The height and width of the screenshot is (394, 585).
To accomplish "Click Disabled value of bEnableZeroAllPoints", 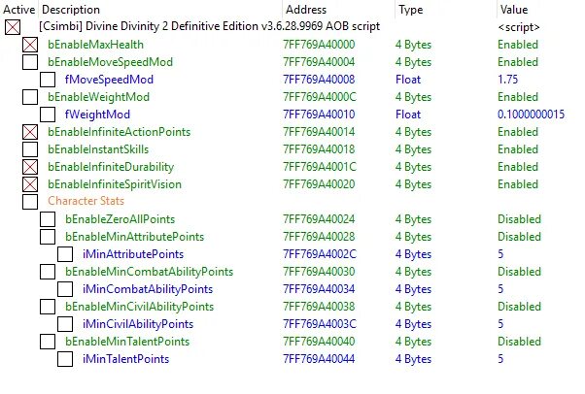I will point(519,219).
